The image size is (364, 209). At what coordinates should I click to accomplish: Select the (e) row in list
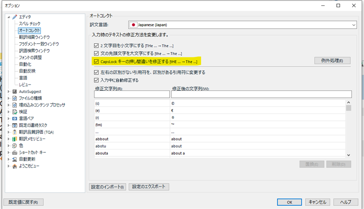(x=220, y=110)
